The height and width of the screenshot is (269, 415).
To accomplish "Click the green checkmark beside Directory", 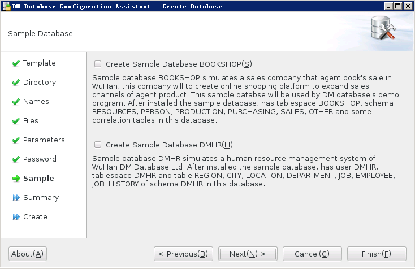I will [x=16, y=83].
